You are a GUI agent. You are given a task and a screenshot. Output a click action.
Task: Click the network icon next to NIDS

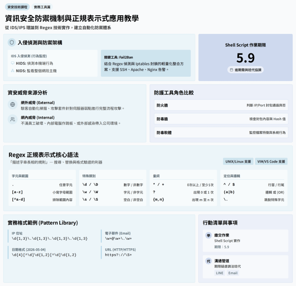13,71
